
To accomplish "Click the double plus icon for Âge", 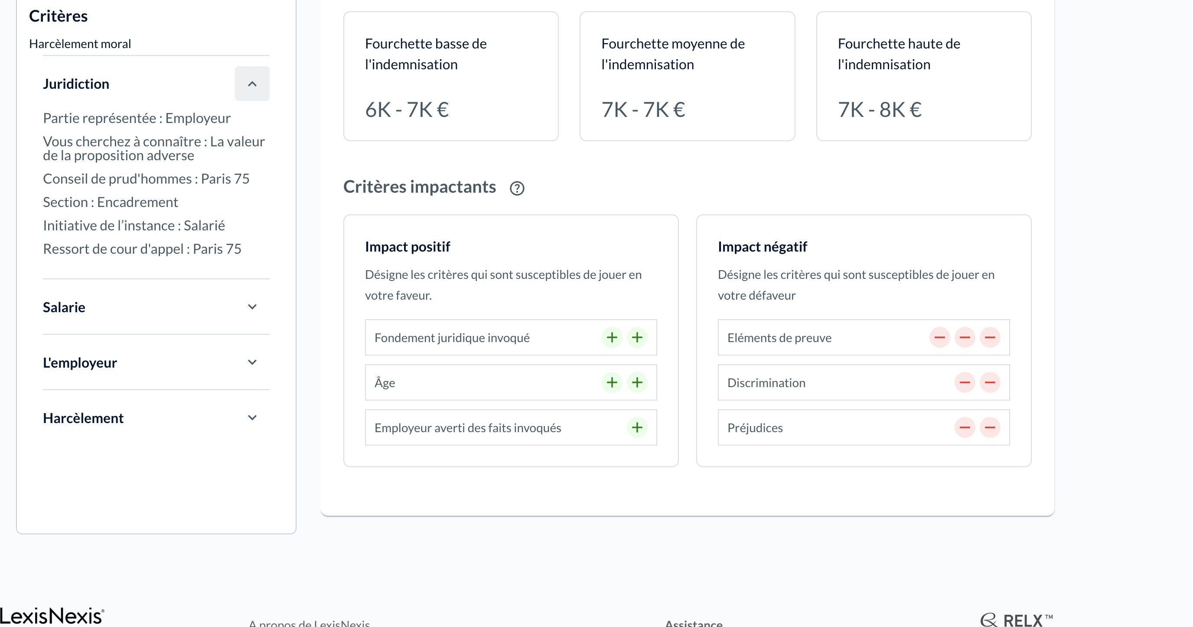I will (x=637, y=383).
